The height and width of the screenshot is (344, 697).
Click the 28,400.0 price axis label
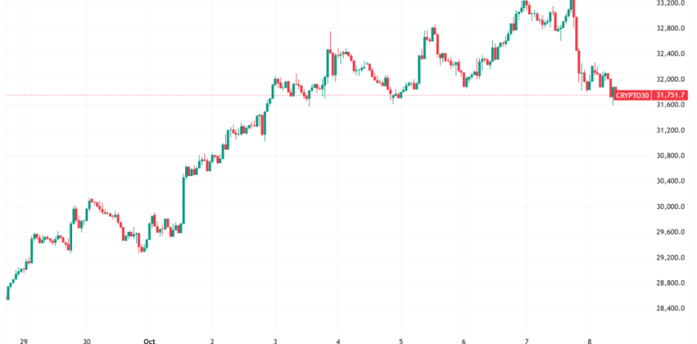pyautogui.click(x=671, y=308)
